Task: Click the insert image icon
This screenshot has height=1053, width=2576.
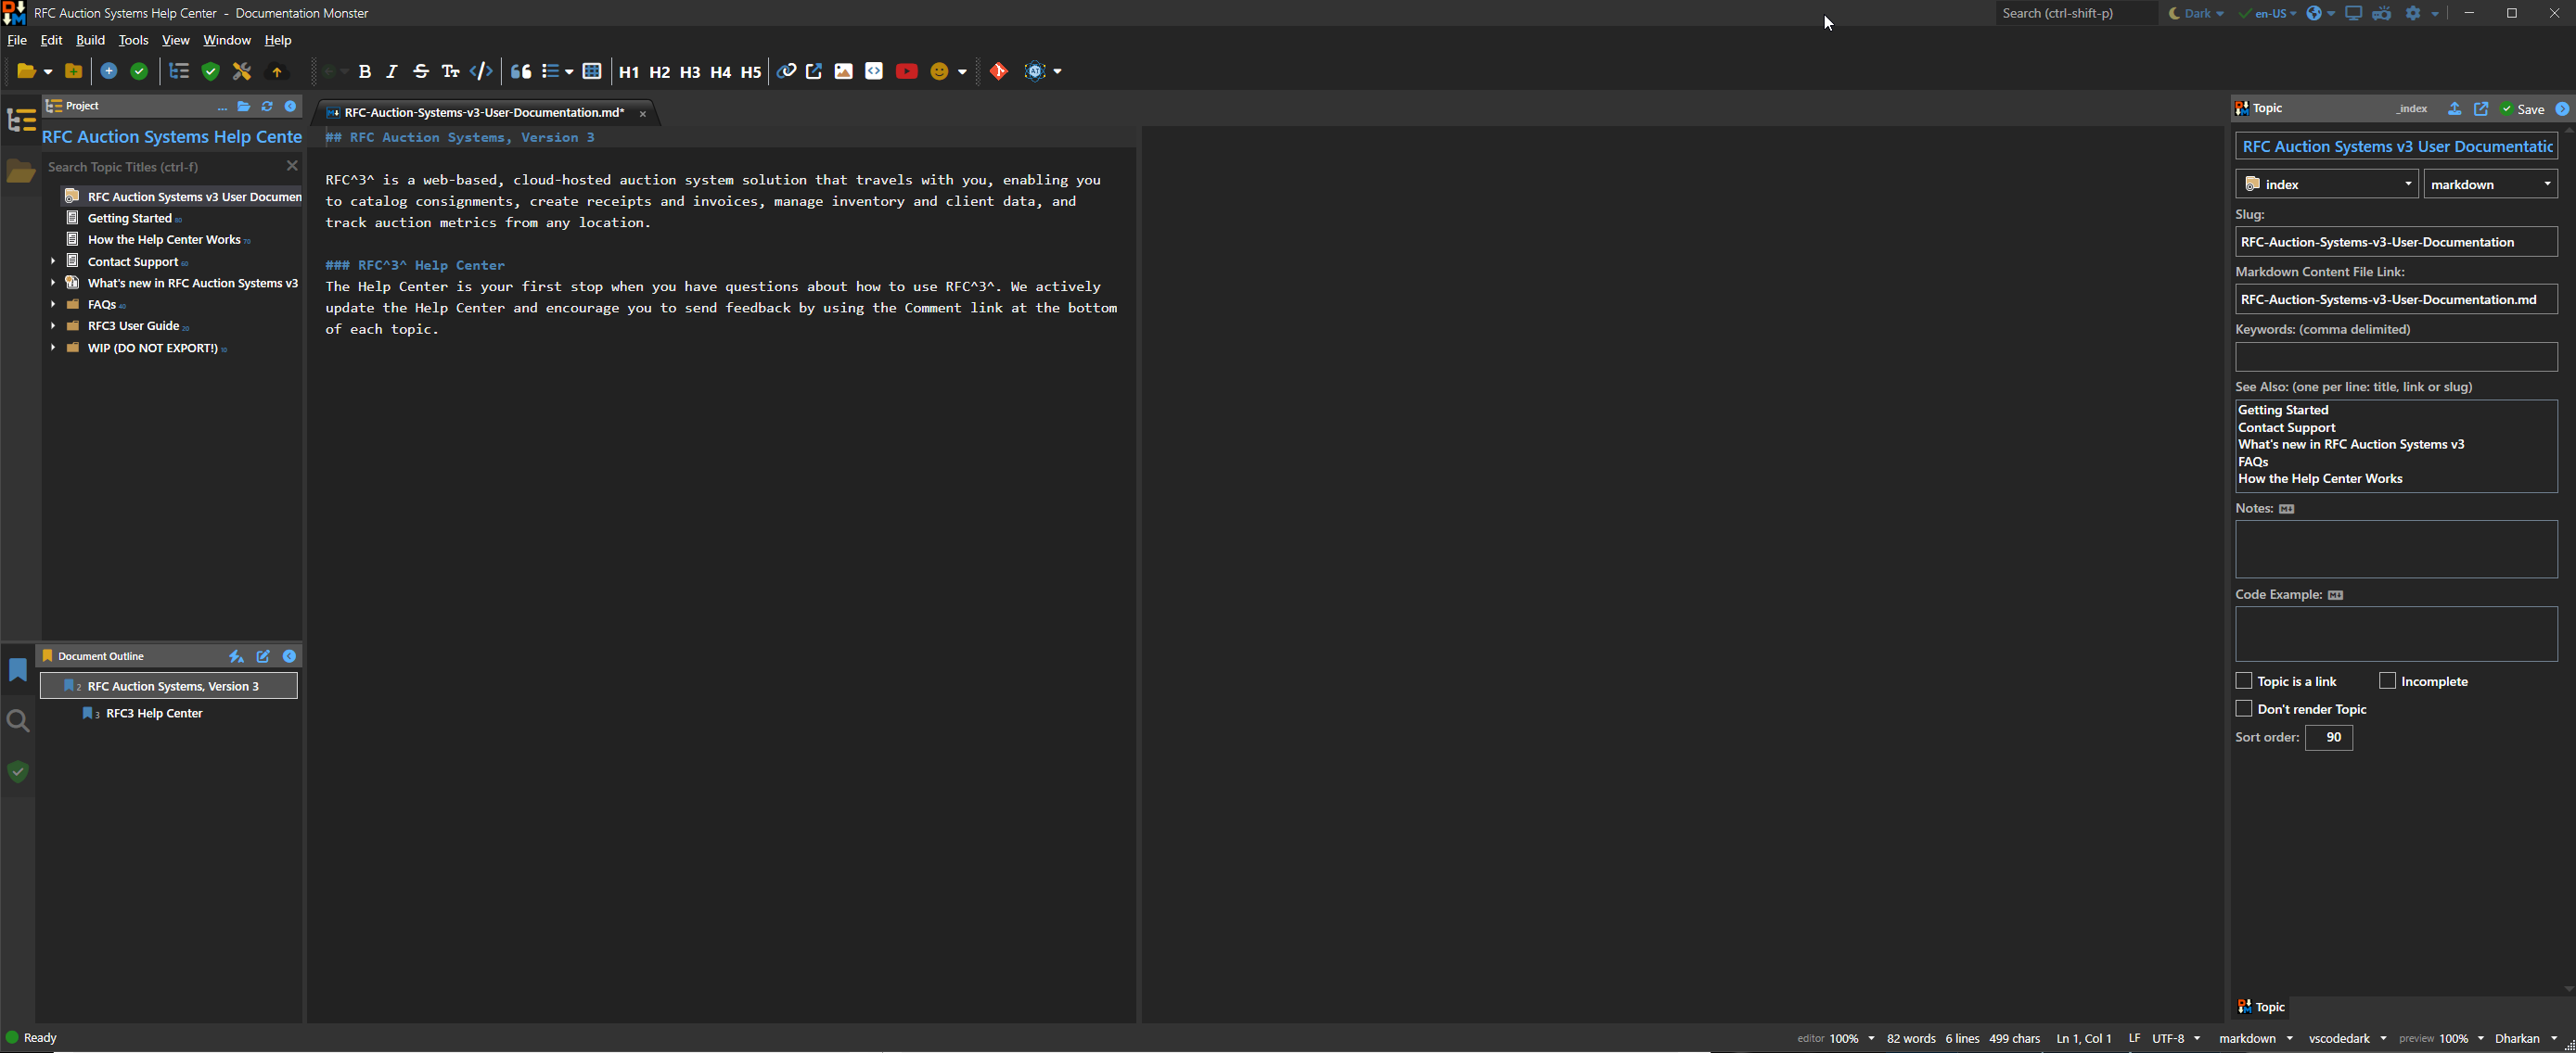Action: [x=843, y=71]
